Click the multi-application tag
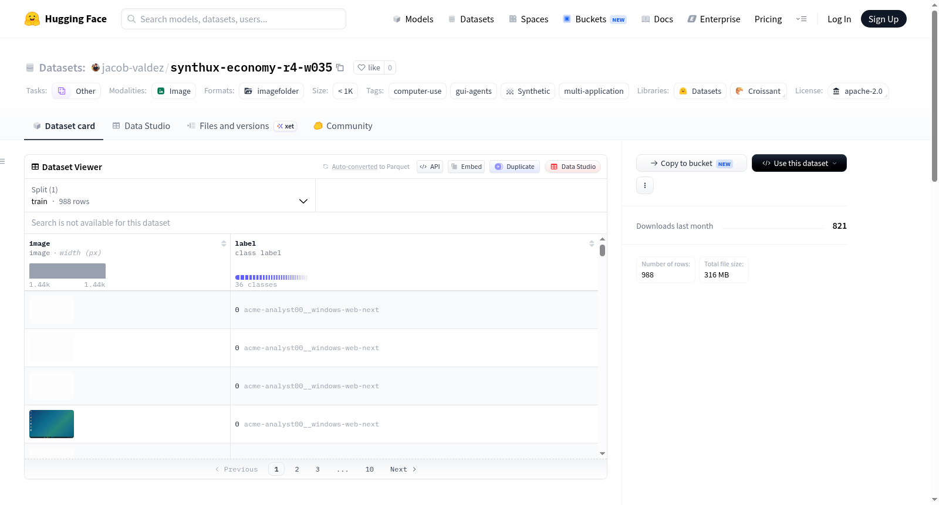This screenshot has width=939, height=505. pyautogui.click(x=594, y=91)
